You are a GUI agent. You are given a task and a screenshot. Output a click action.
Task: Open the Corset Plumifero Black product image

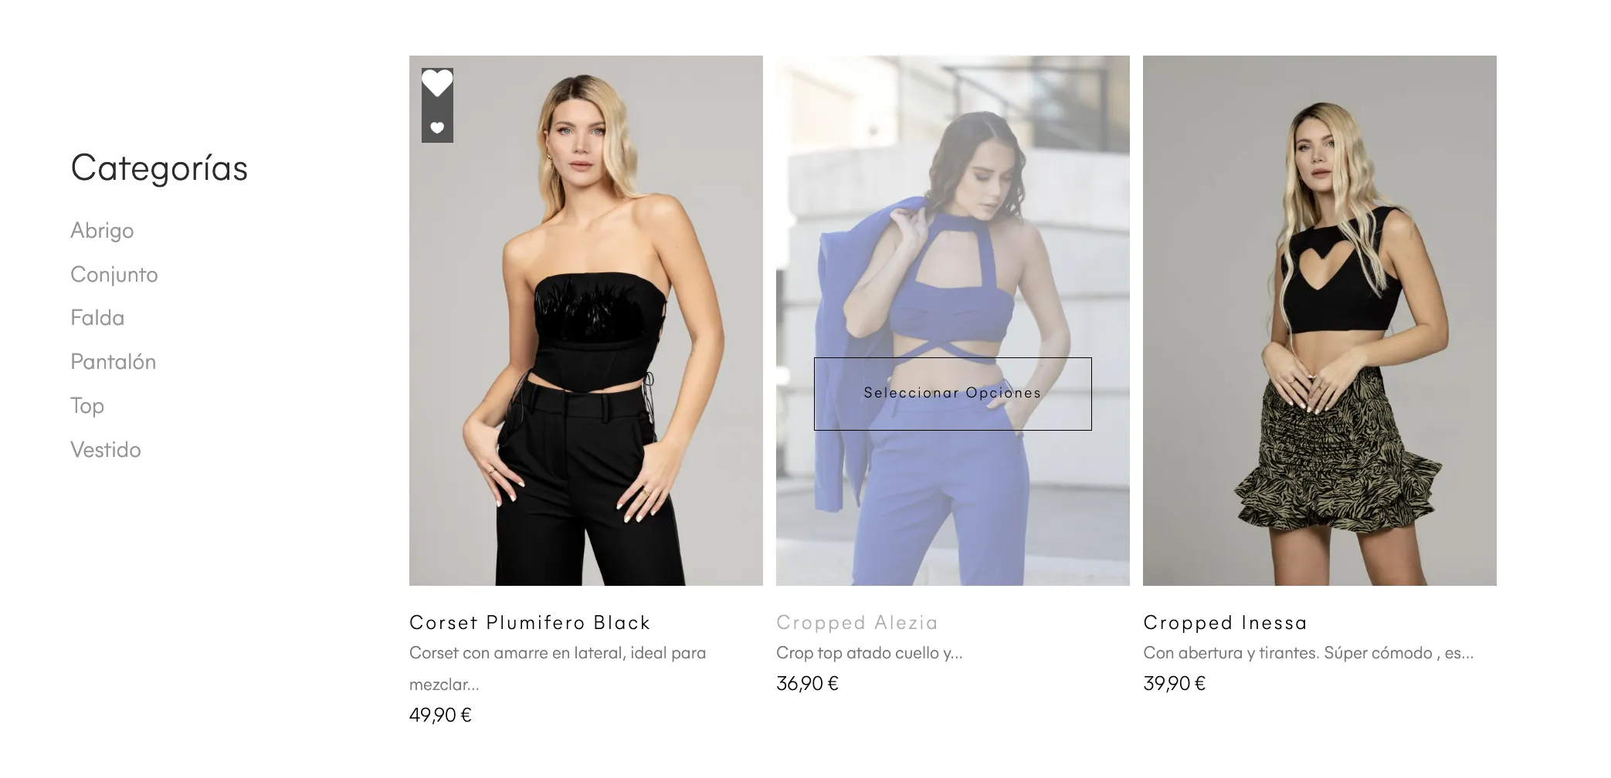pos(586,320)
